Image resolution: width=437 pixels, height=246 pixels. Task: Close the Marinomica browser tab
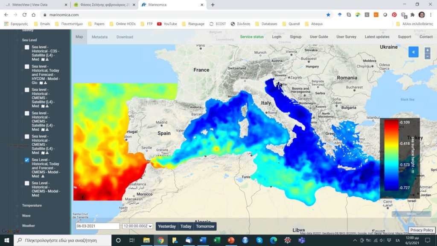(202, 5)
